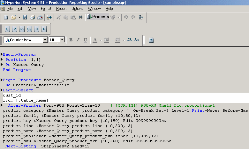The height and width of the screenshot is (149, 249).
Task: Click the Print preview icon
Action: 40,17
